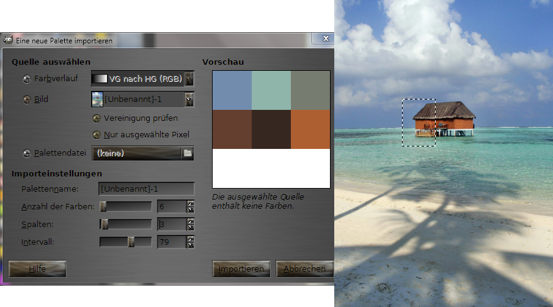
Task: Click the Hilfe button
Action: click(x=37, y=269)
